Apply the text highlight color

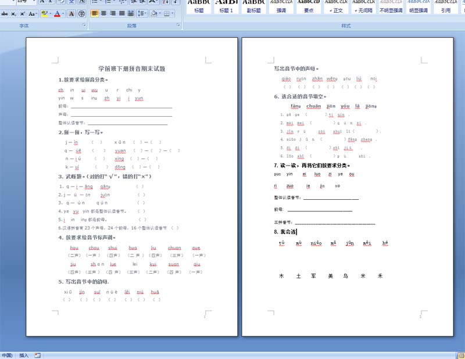point(44,13)
